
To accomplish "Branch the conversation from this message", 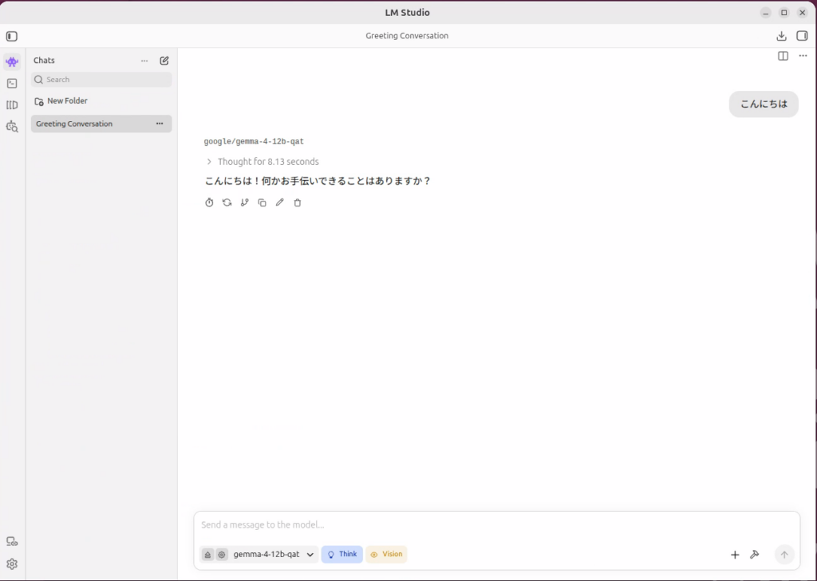I will pos(244,202).
